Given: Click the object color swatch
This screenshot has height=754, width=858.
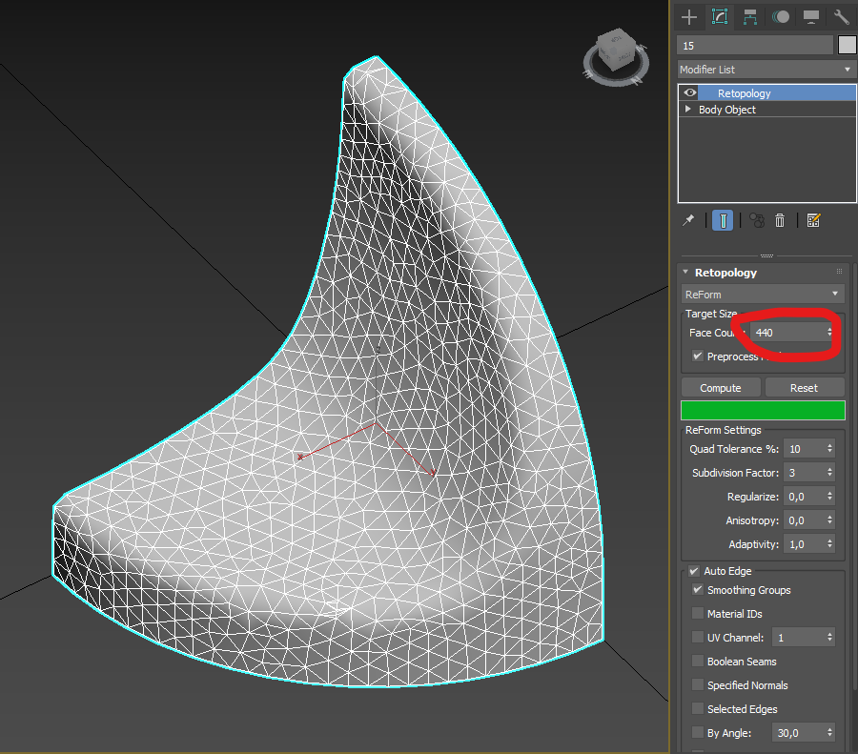Looking at the screenshot, I should point(847,45).
